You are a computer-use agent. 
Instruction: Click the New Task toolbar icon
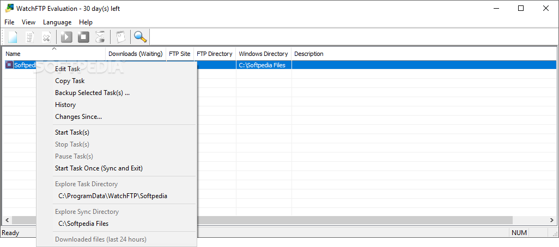13,36
